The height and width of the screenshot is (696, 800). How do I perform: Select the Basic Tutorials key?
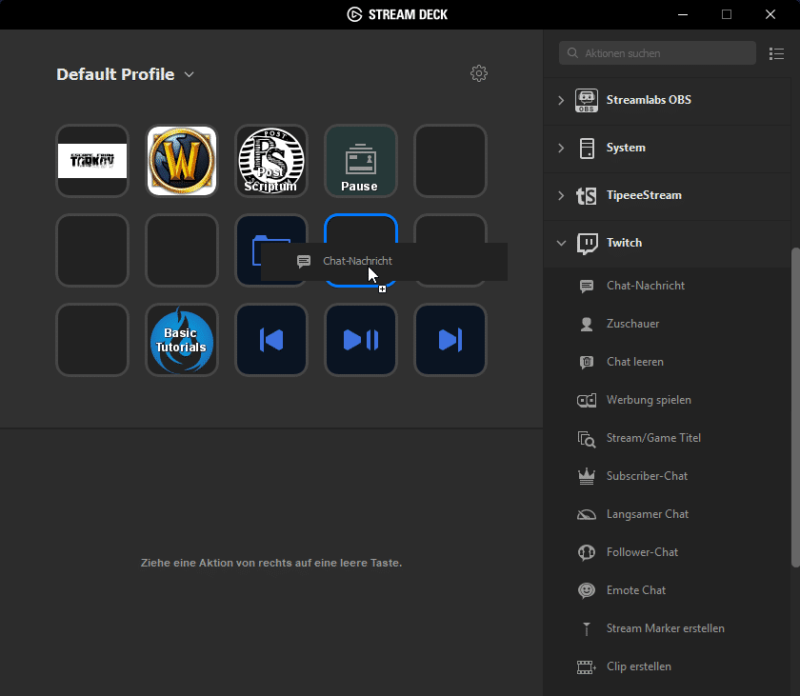(182, 340)
